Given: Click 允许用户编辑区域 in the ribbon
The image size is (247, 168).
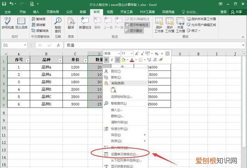Looking at the screenshot, I should coord(201,25).
